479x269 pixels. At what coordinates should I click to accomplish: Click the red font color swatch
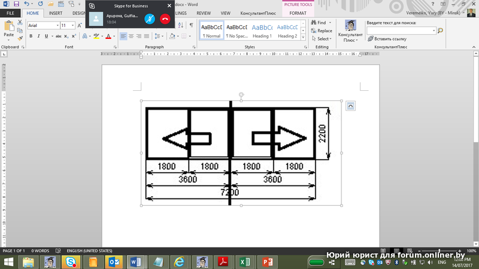click(108, 36)
